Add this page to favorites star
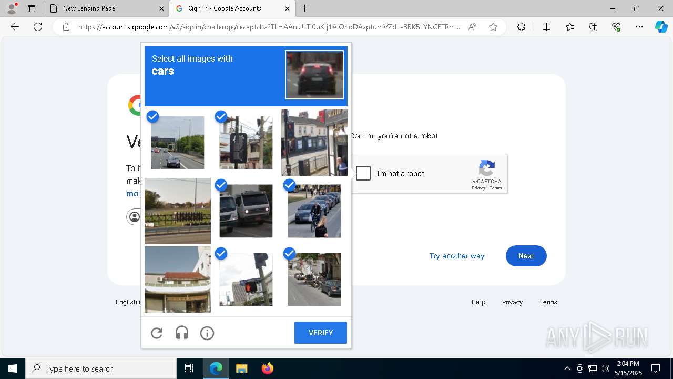Image resolution: width=673 pixels, height=379 pixels. [x=493, y=27]
